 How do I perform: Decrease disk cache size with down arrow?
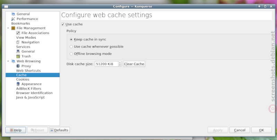coord(120,65)
